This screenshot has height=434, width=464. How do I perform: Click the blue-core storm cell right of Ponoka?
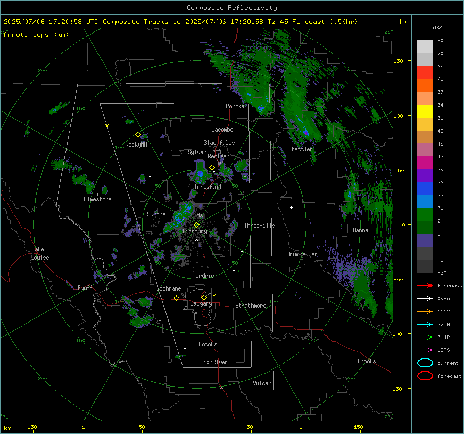coord(260,108)
